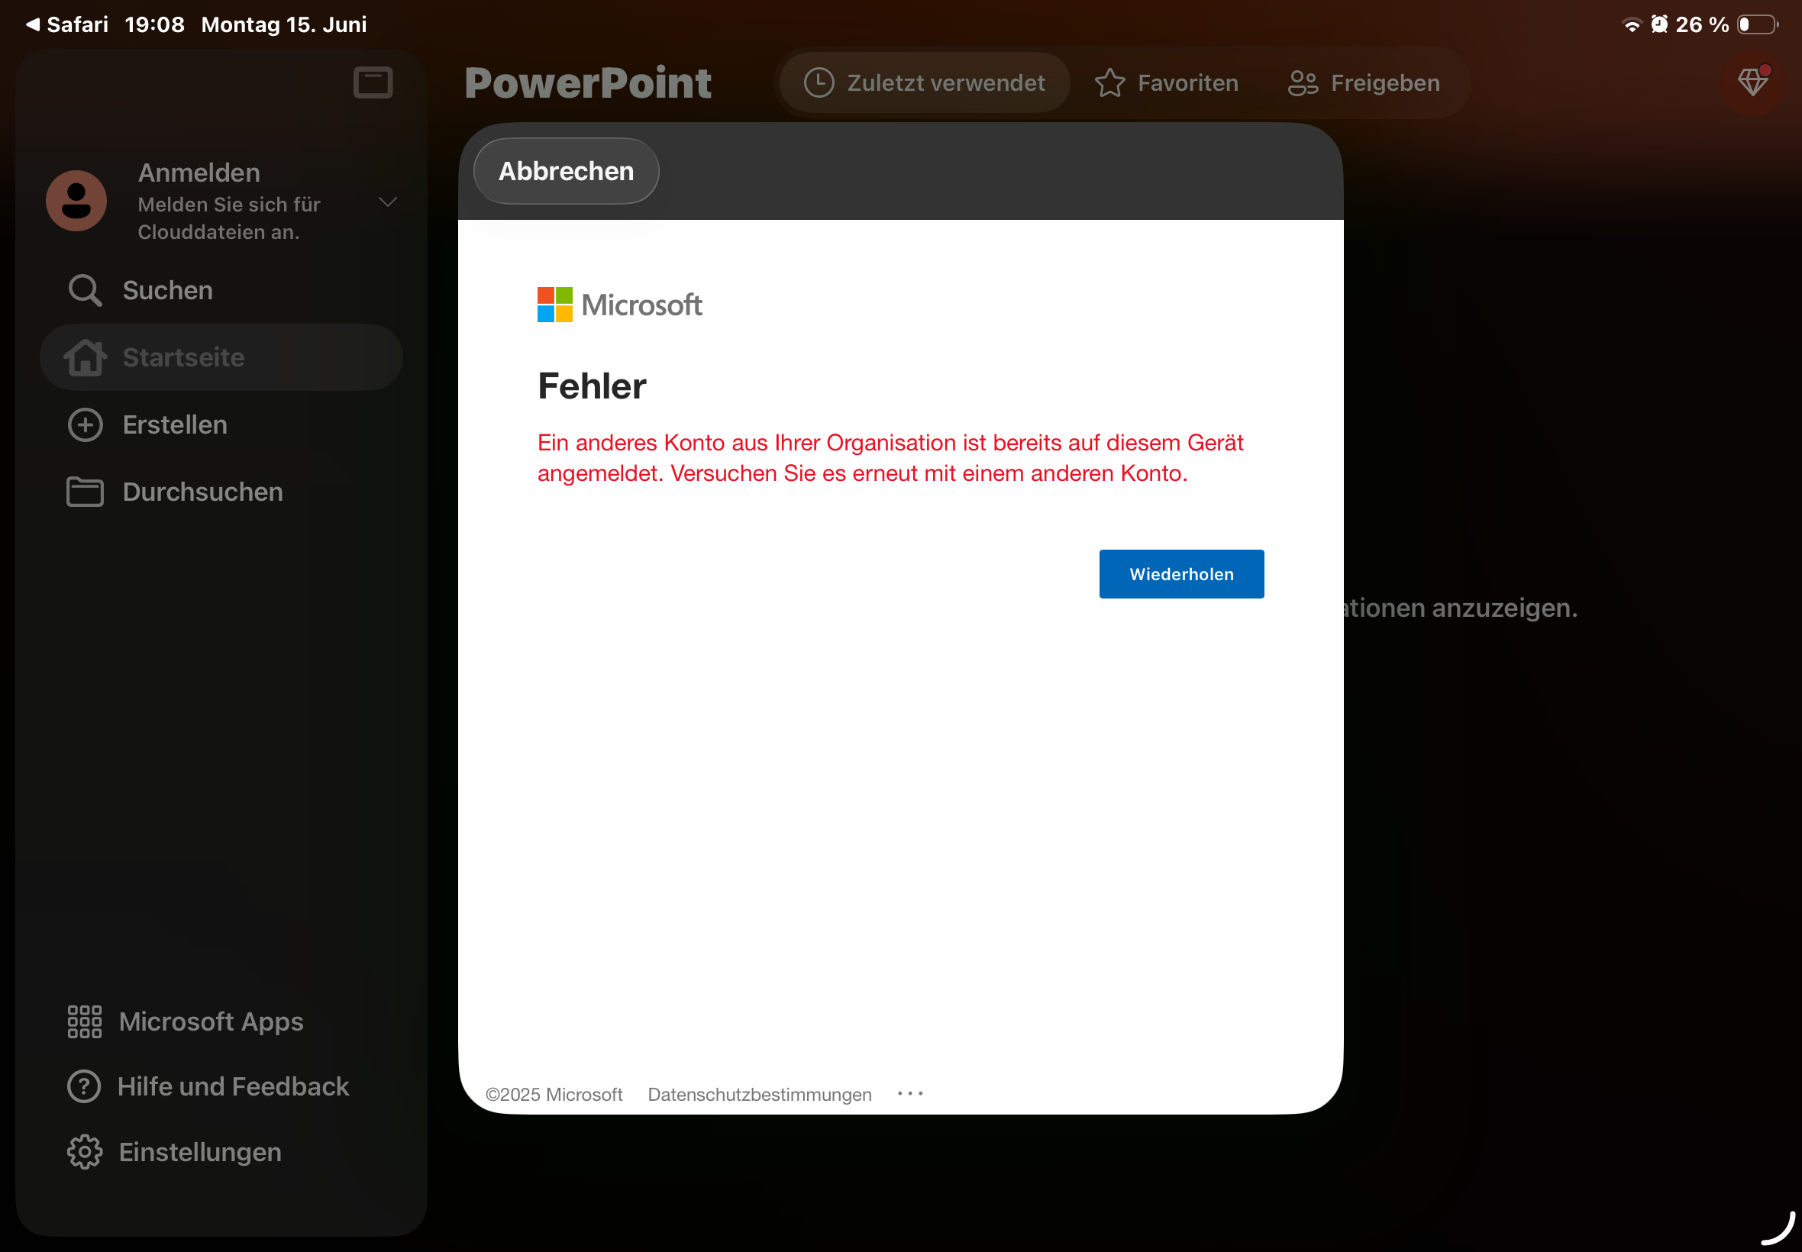Screen dimensions: 1802x1252
Task: Open the Datenschutzbestimmungen link
Action: click(759, 1094)
